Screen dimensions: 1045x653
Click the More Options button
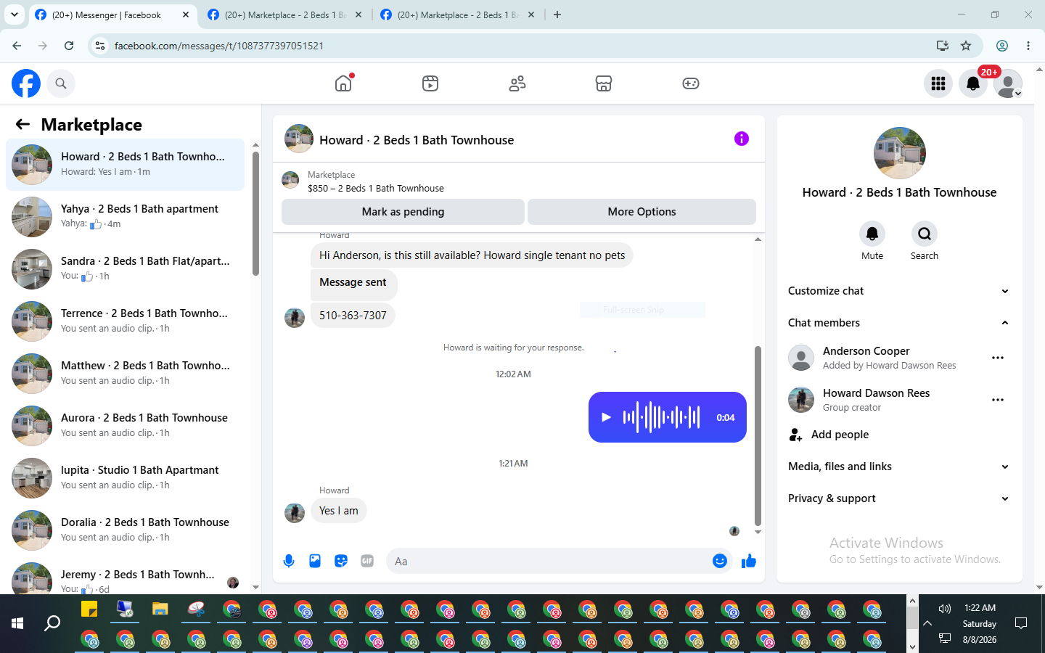(x=642, y=212)
